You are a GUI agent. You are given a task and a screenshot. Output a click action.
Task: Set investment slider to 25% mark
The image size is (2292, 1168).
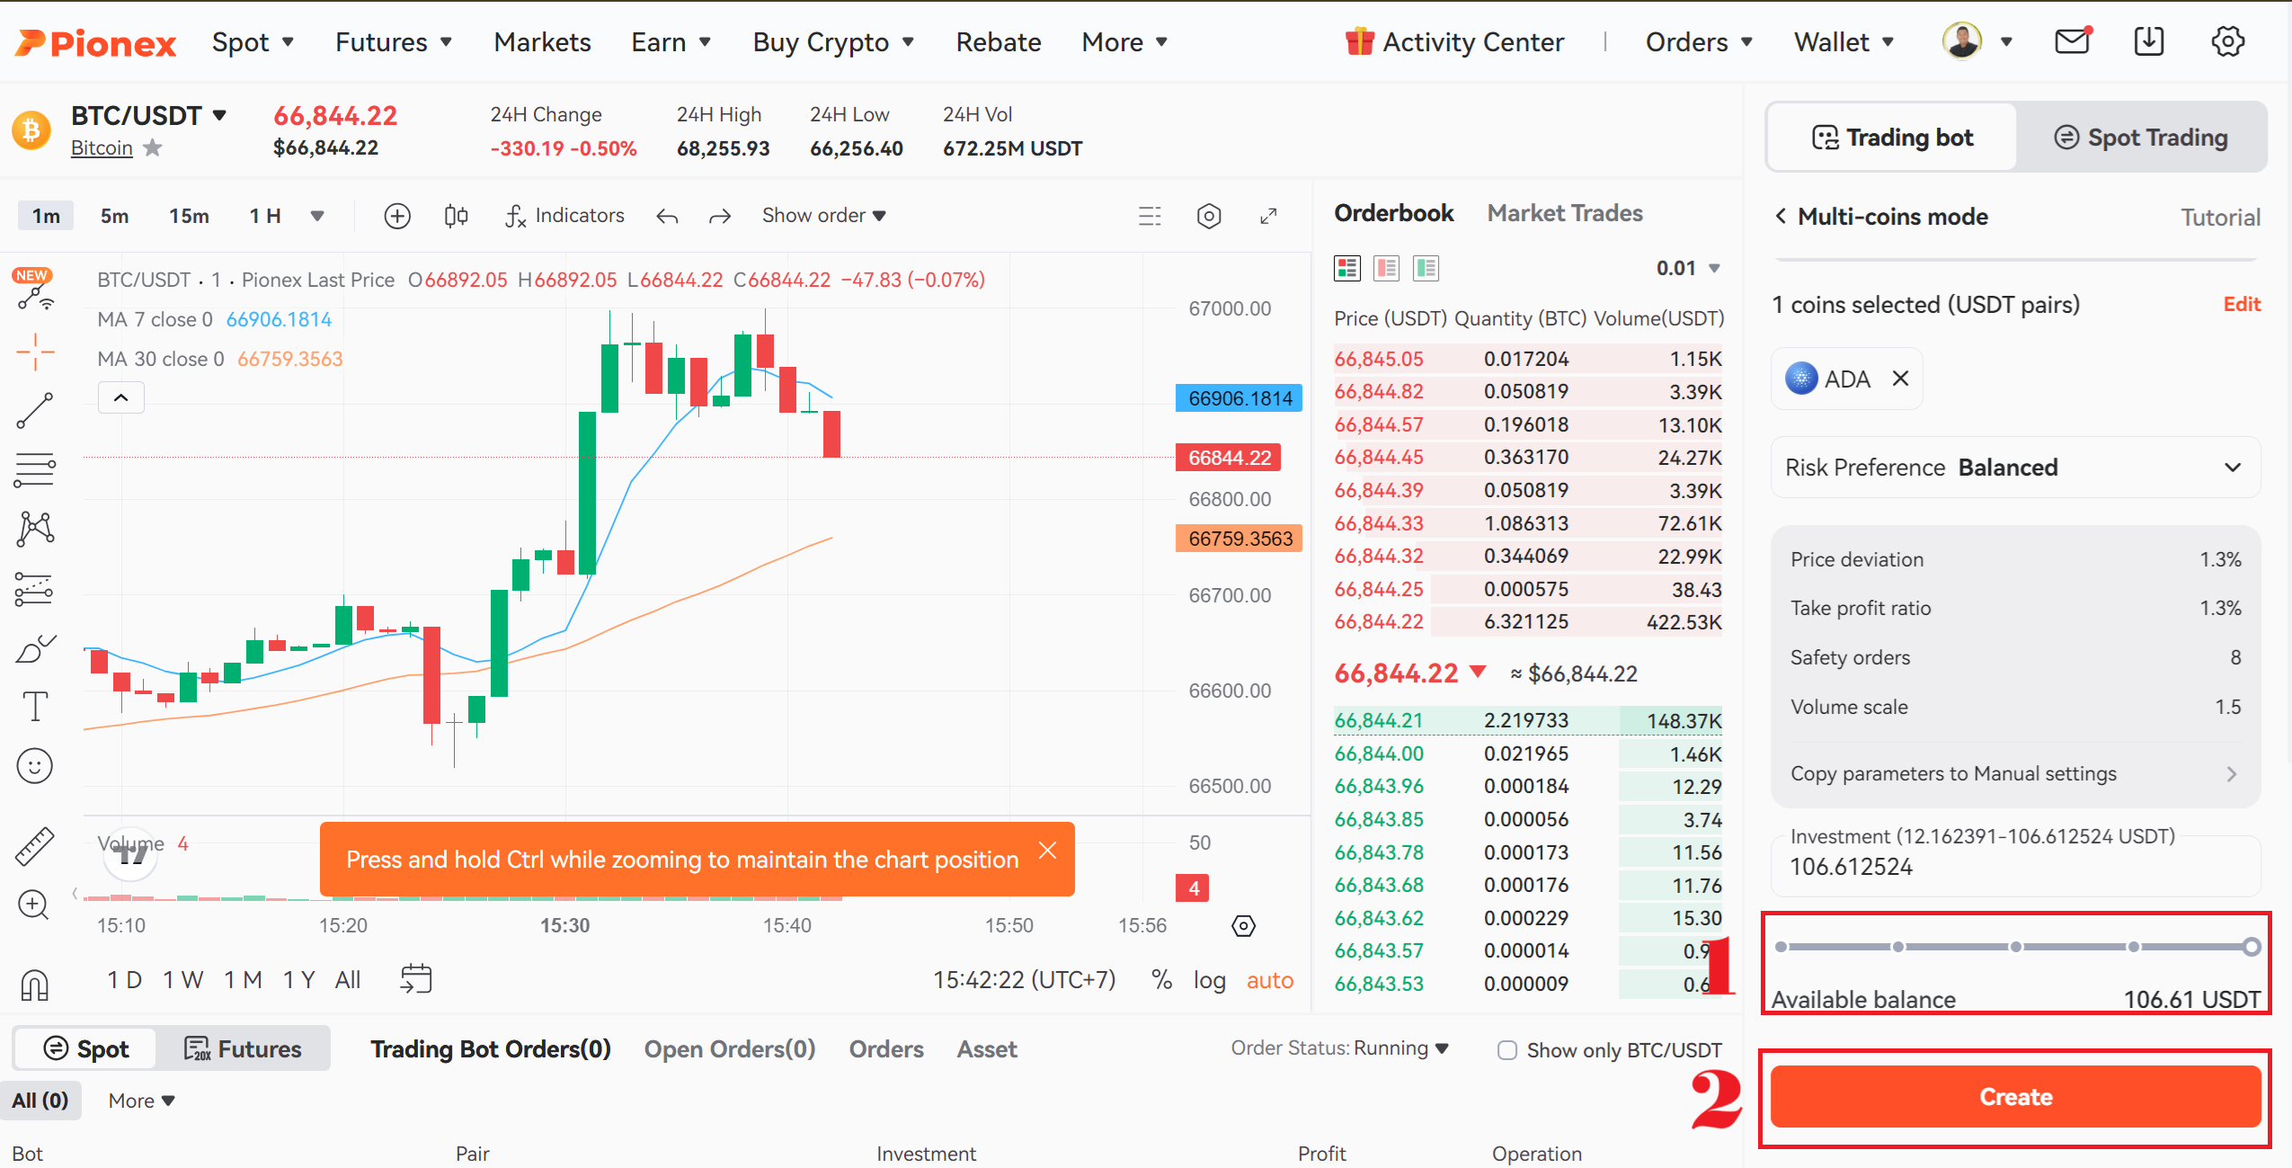pyautogui.click(x=1898, y=947)
